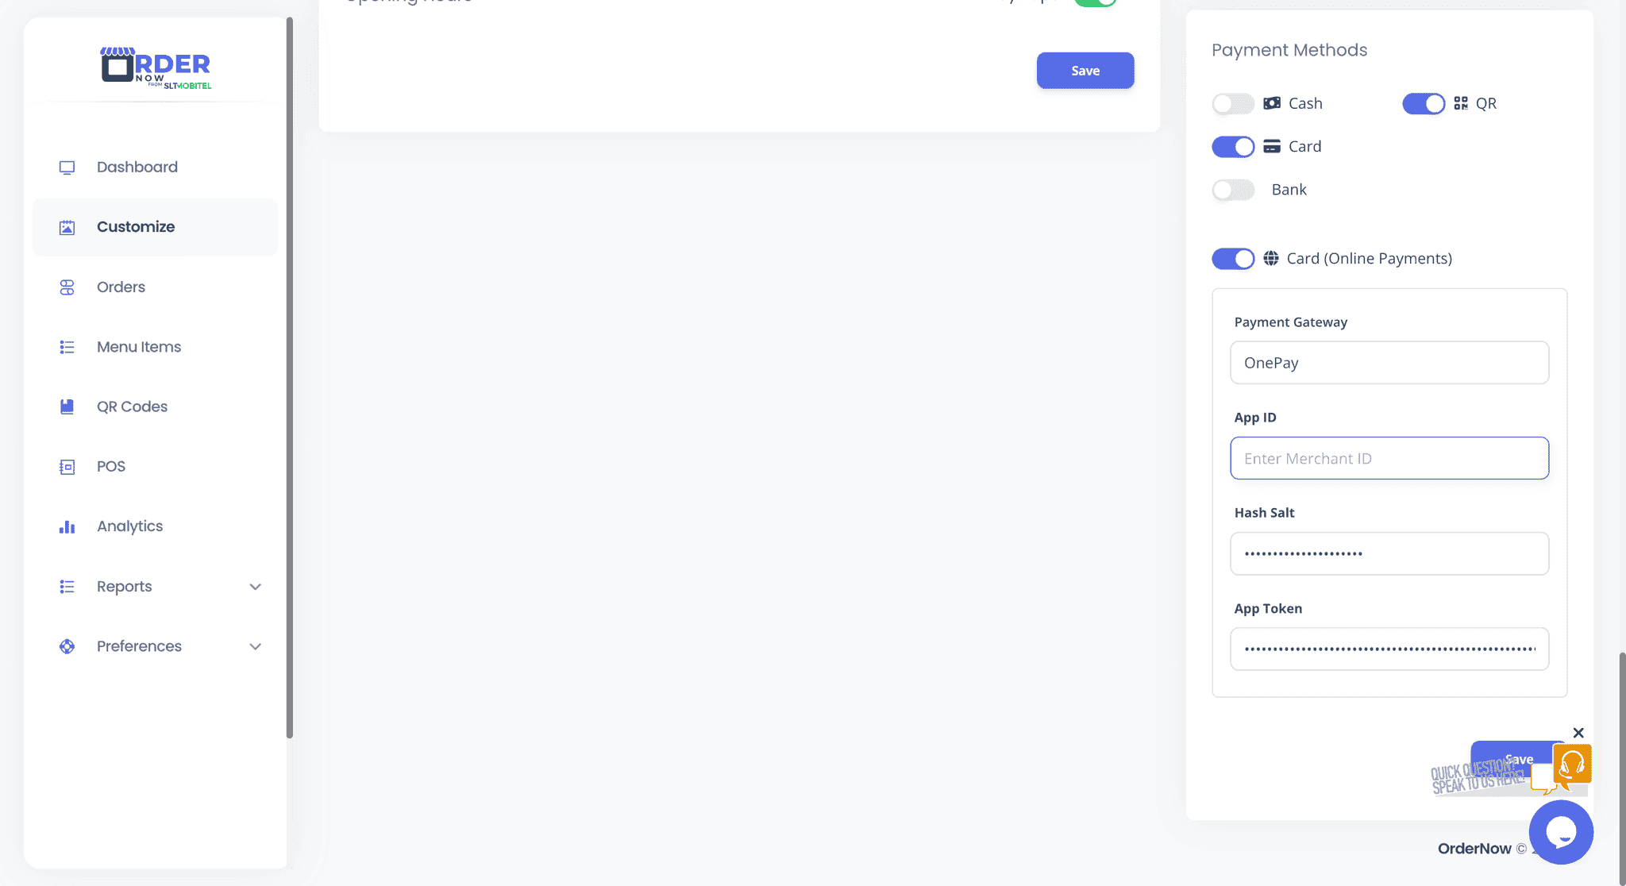Close the quick question support popup
The image size is (1626, 886).
point(1578,733)
